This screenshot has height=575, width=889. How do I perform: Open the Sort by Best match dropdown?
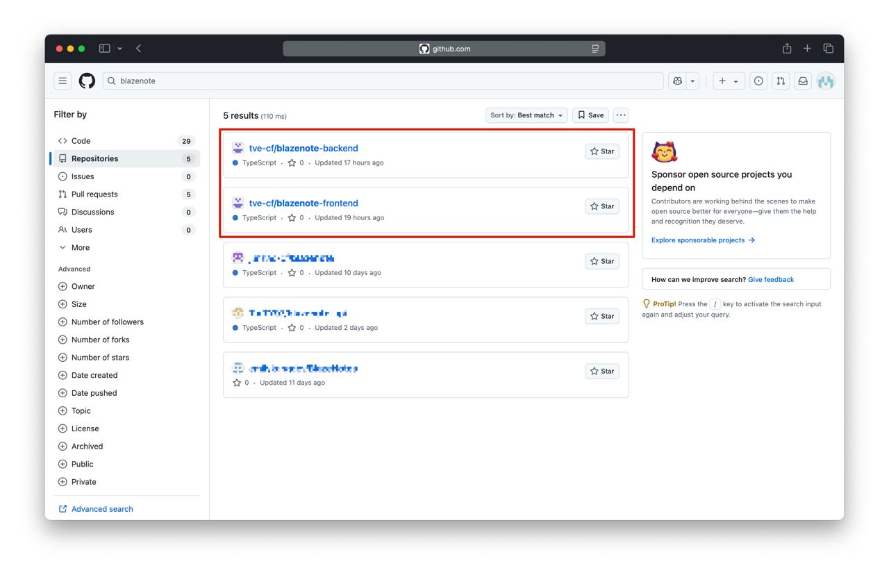click(526, 115)
